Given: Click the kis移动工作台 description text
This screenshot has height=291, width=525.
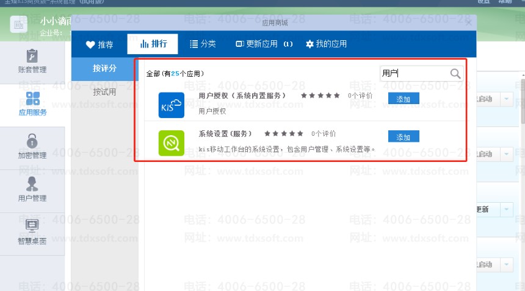Looking at the screenshot, I should 286,149.
